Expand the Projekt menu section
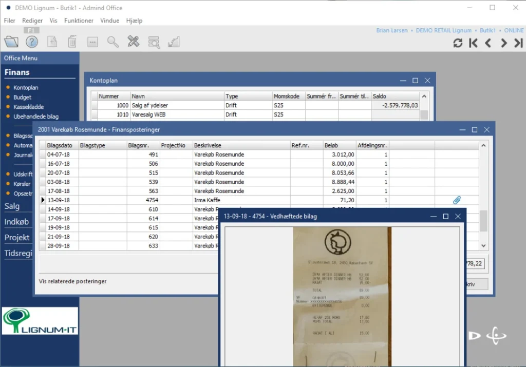 17,238
